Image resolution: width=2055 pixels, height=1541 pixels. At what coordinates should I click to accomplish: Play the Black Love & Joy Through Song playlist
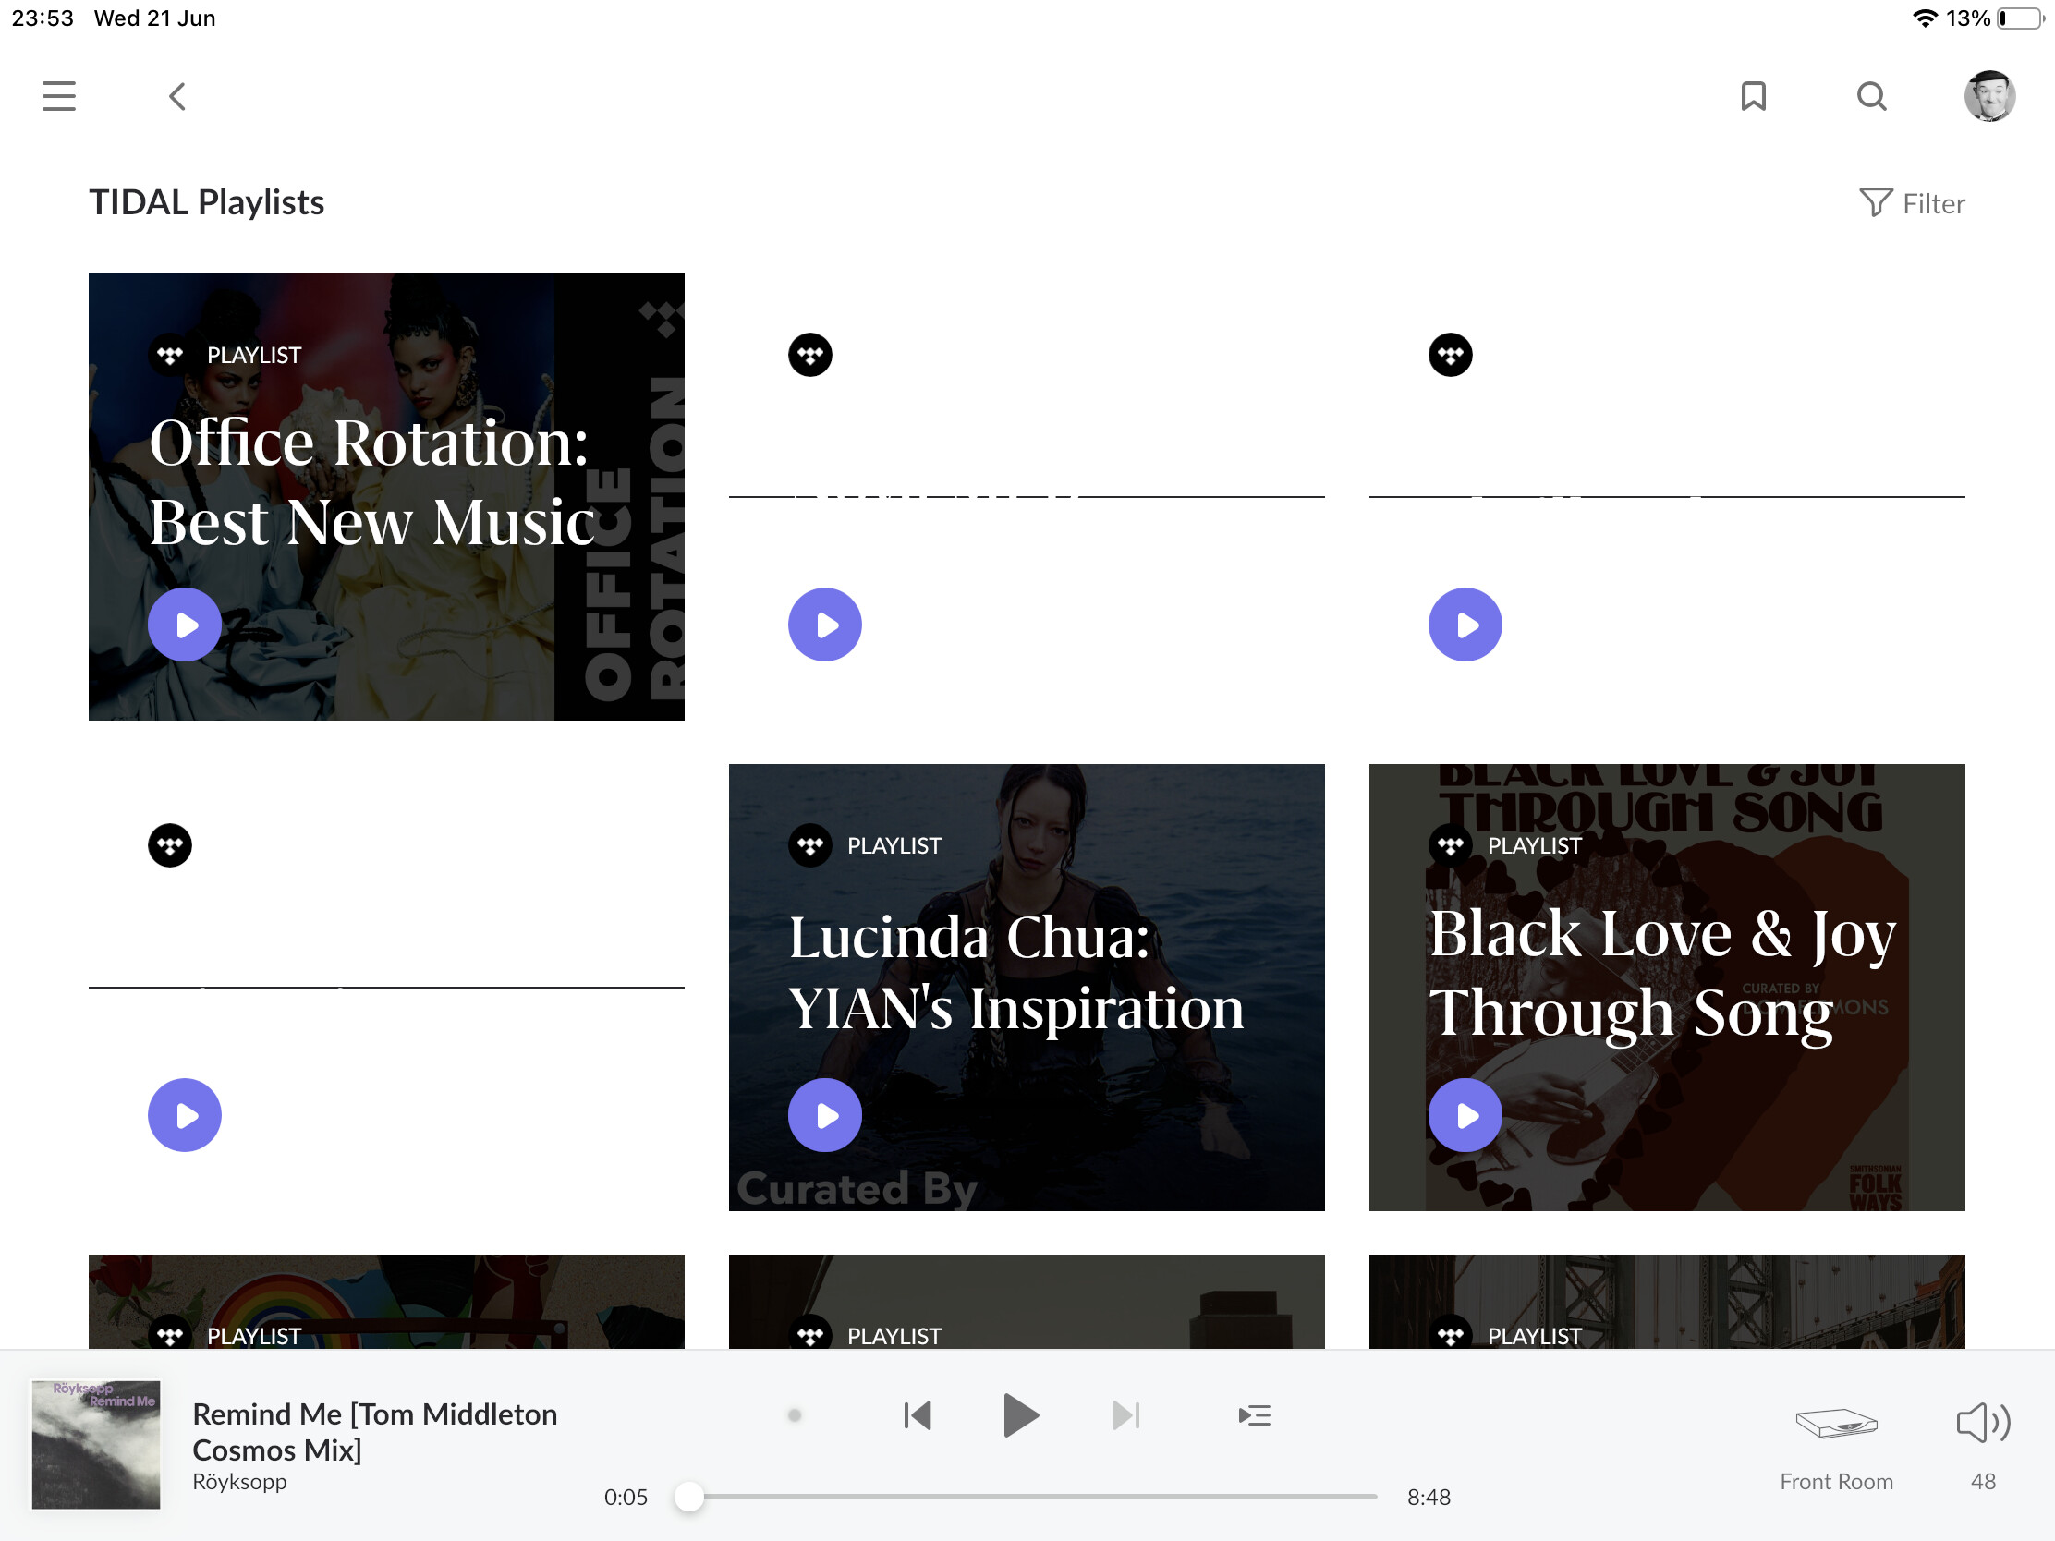1465,1115
